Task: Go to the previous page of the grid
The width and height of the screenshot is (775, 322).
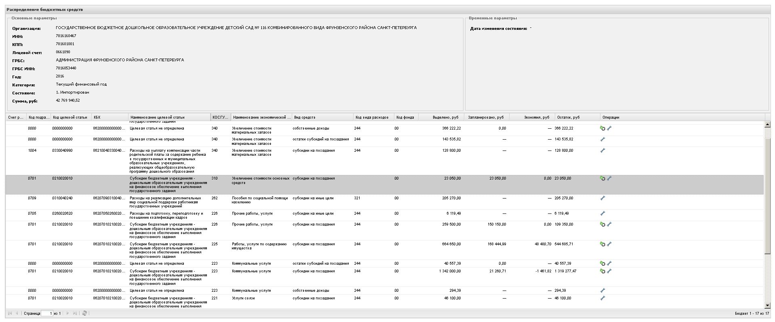Action: click(17, 313)
